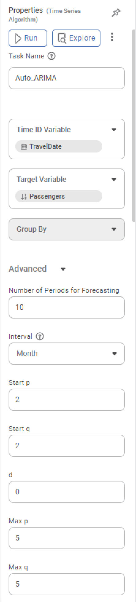Expand the Target Variable dropdown
The image size is (136, 602).
[x=114, y=180]
